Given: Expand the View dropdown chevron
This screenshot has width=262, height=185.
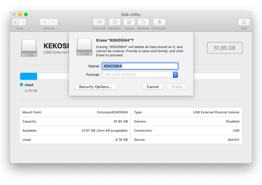Looking at the screenshot, I should [23, 22].
